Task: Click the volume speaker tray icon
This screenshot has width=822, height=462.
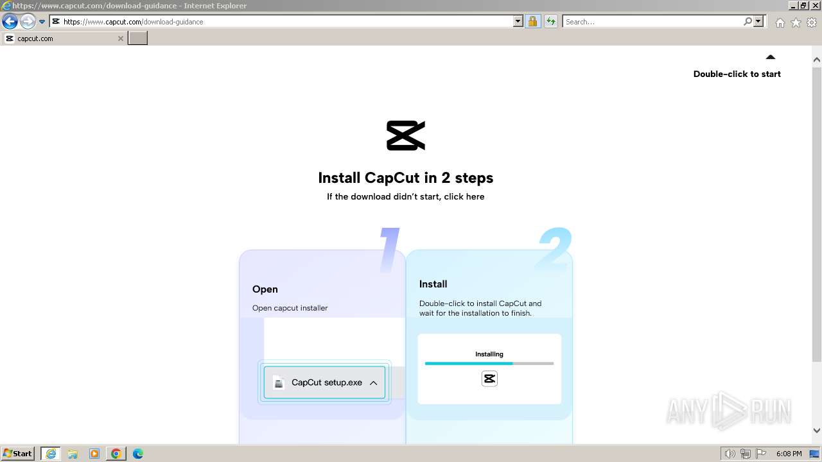Action: pos(730,454)
